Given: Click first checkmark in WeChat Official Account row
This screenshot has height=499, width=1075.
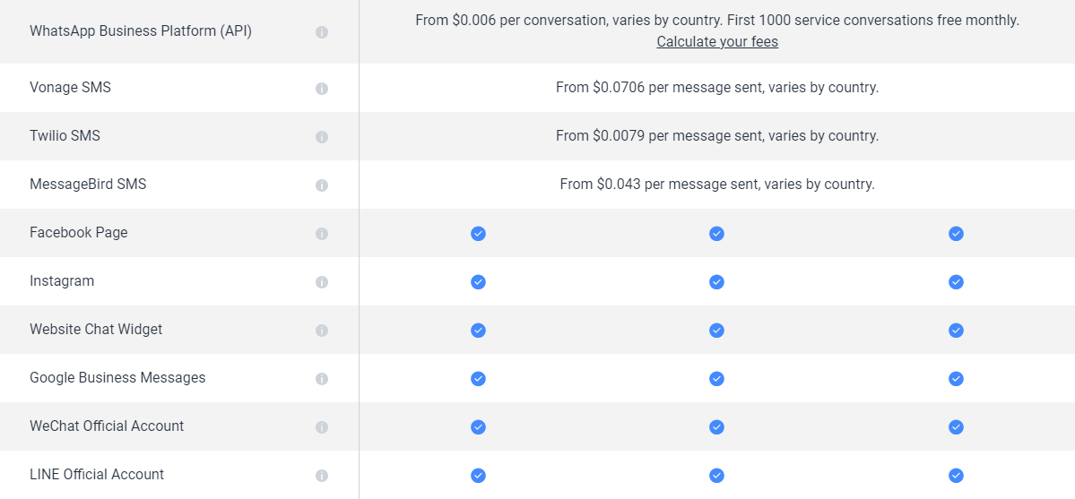Looking at the screenshot, I should coord(479,427).
